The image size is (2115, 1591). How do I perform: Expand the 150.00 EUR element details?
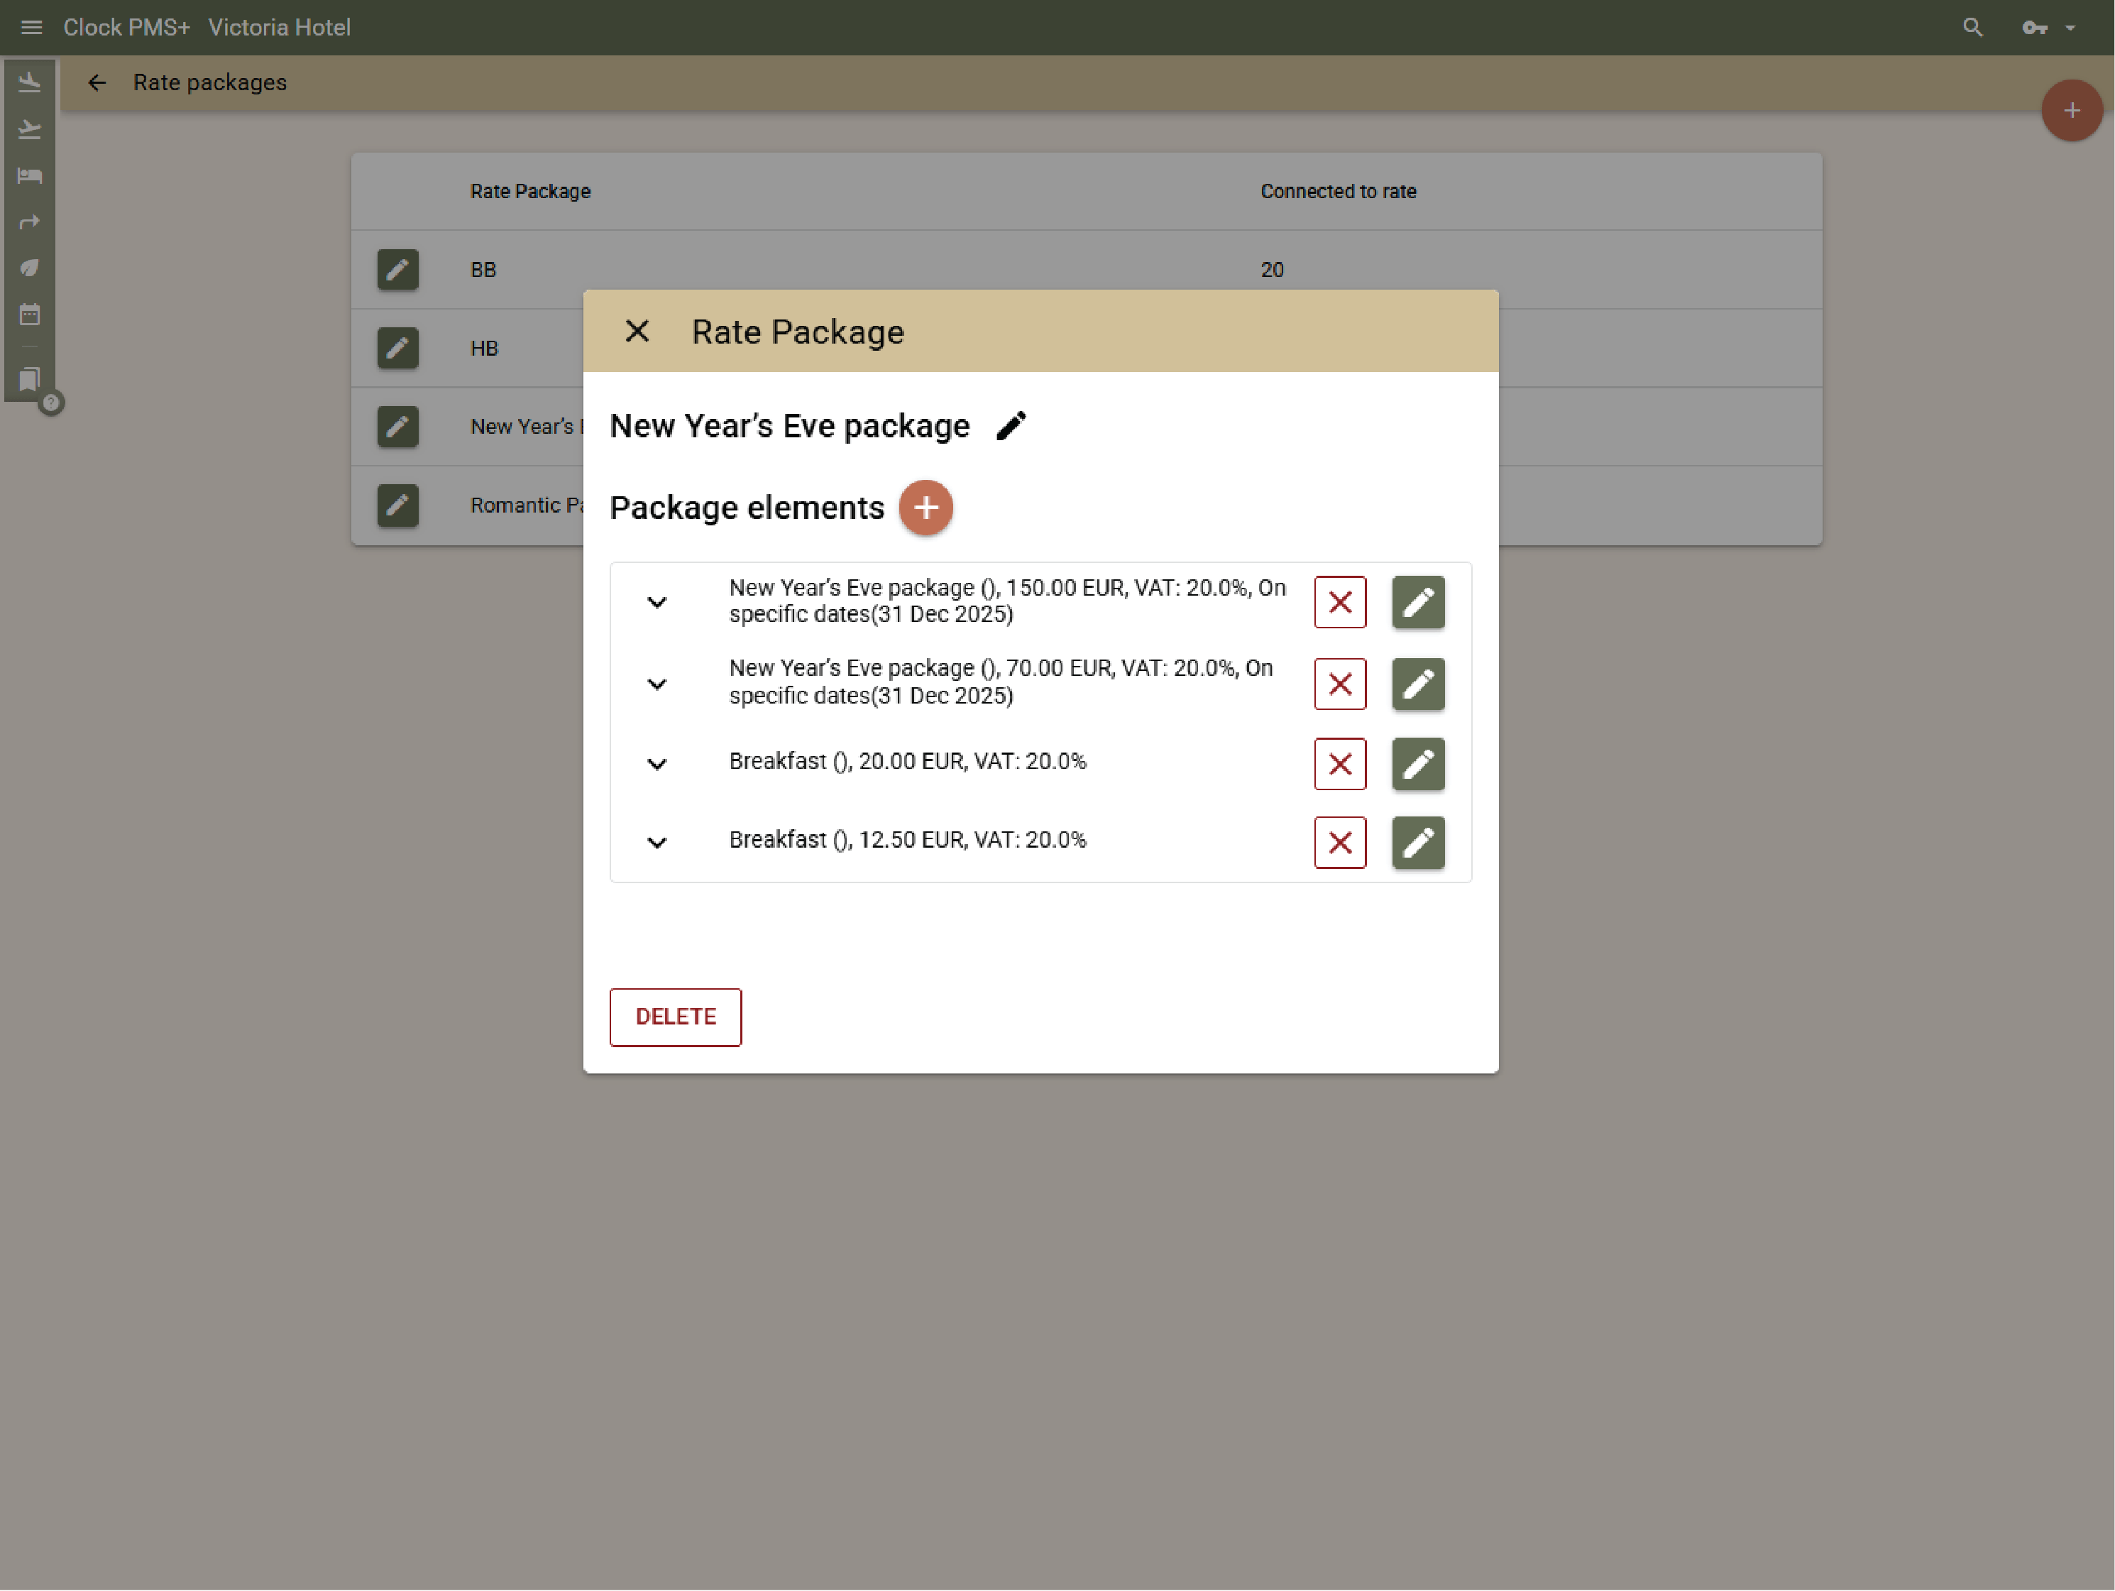(656, 602)
